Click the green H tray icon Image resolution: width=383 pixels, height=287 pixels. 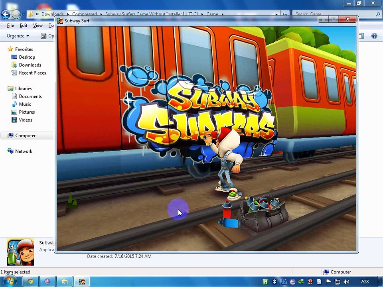coord(265,282)
